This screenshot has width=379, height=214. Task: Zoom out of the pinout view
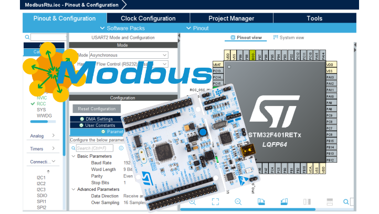pyautogui.click(x=238, y=202)
